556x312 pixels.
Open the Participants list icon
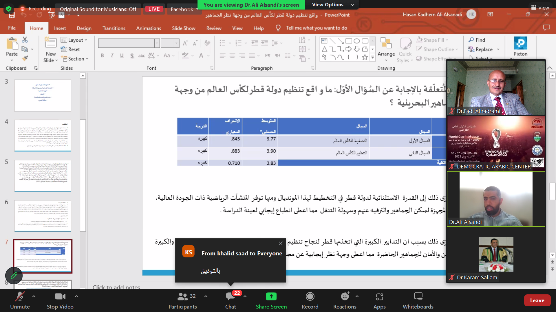tap(182, 296)
